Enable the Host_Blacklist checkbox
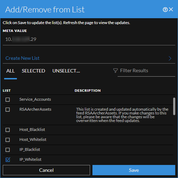This screenshot has height=178, width=178. tap(8, 130)
